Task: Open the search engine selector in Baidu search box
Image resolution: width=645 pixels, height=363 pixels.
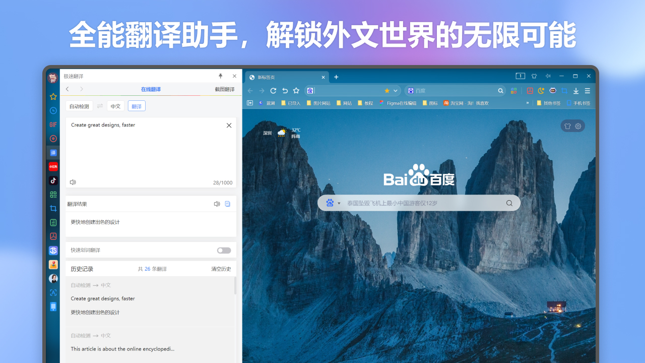Action: pyautogui.click(x=332, y=202)
